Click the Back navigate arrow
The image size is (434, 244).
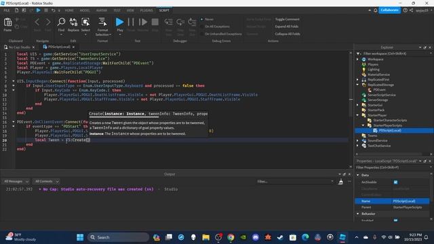tap(37, 22)
